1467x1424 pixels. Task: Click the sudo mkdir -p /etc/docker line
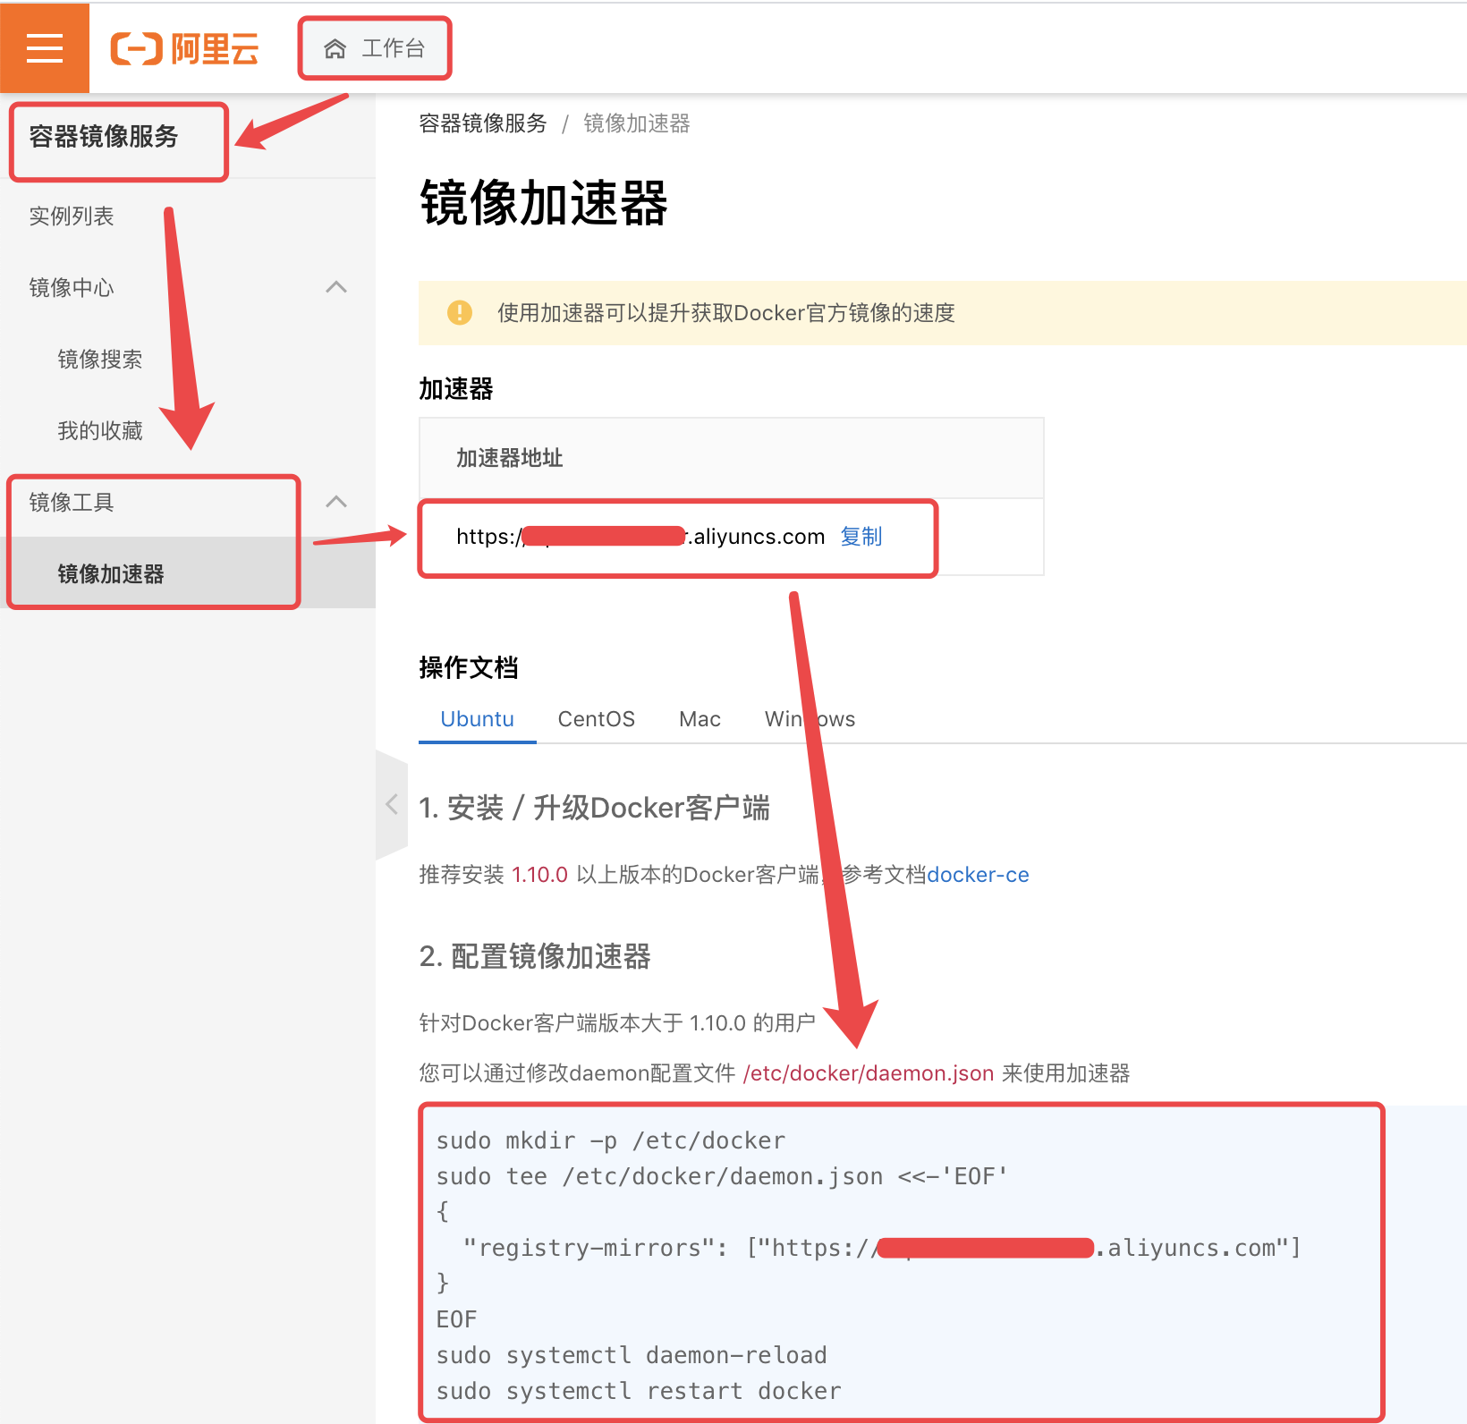(611, 1141)
